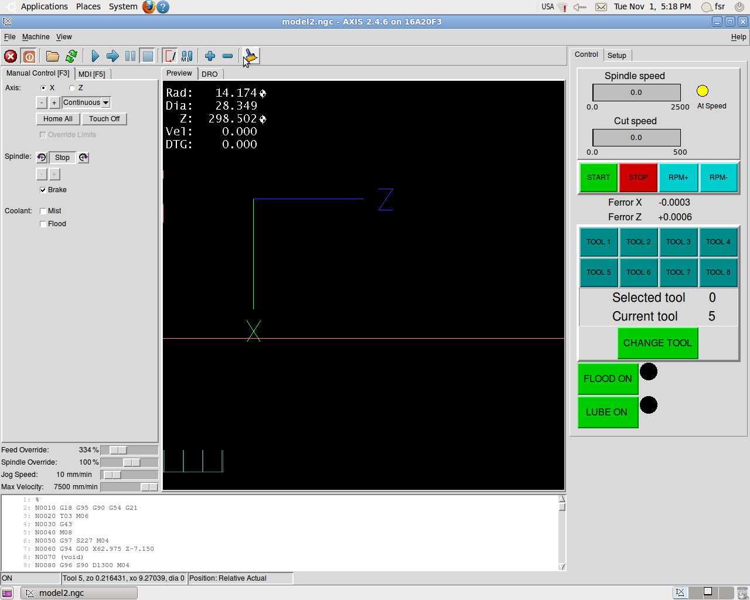Image resolution: width=750 pixels, height=600 pixels.
Task: Click the red Emergency Stop icon
Action: click(11, 56)
